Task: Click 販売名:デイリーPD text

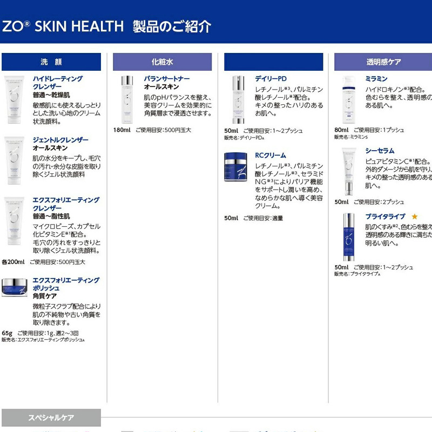Action: tap(244, 138)
